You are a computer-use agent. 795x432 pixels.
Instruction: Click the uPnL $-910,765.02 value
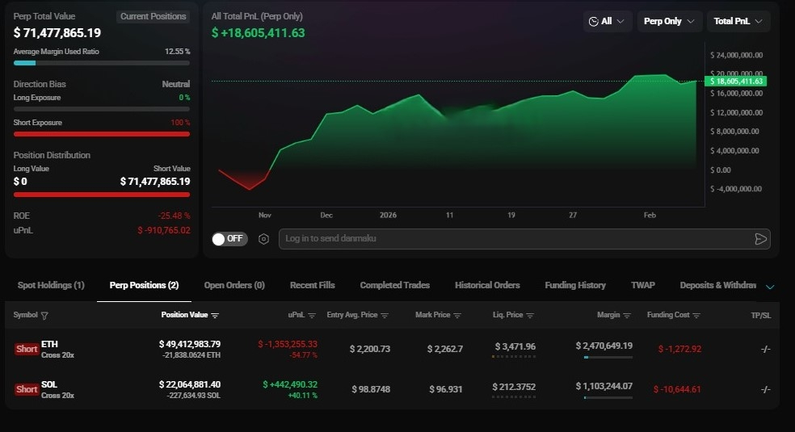pos(164,230)
